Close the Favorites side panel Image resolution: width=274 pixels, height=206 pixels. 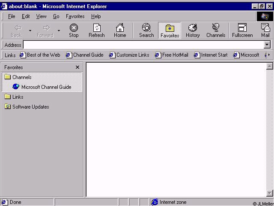(77, 67)
